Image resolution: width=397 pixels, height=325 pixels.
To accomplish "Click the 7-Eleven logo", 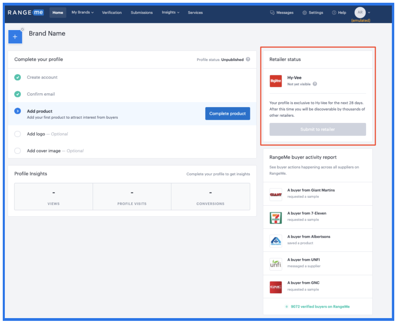I will coord(276,218).
